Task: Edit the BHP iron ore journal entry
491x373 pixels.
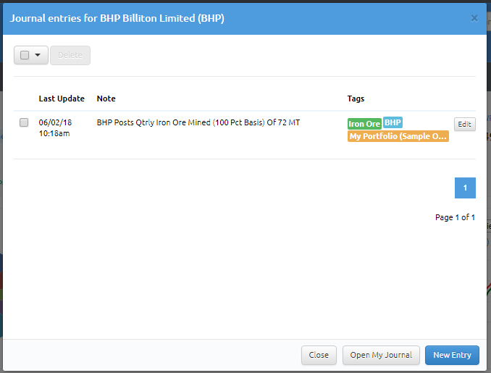Action: click(x=465, y=124)
